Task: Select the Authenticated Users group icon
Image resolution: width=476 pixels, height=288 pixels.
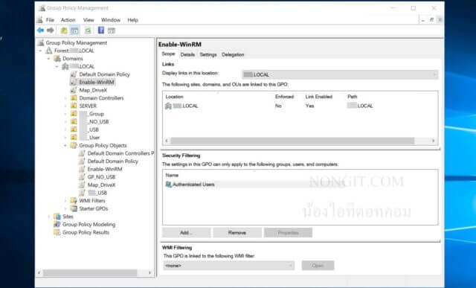Action: coord(169,185)
